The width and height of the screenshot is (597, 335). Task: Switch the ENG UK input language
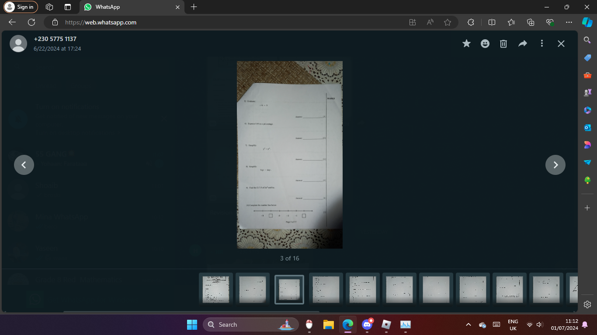coord(513,325)
